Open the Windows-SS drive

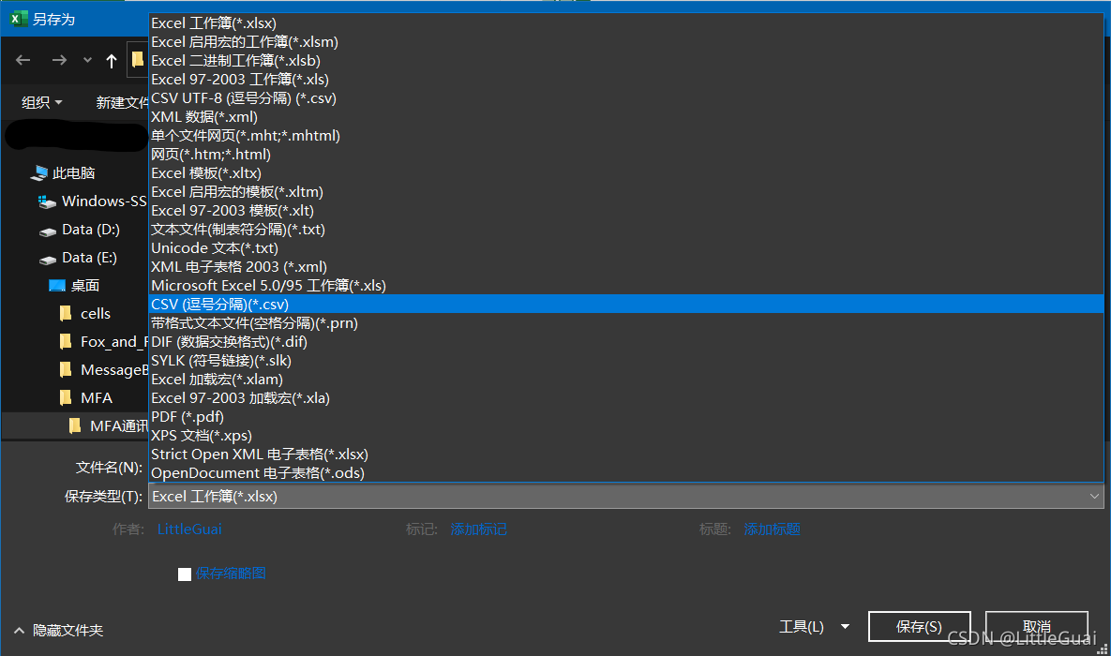(104, 201)
